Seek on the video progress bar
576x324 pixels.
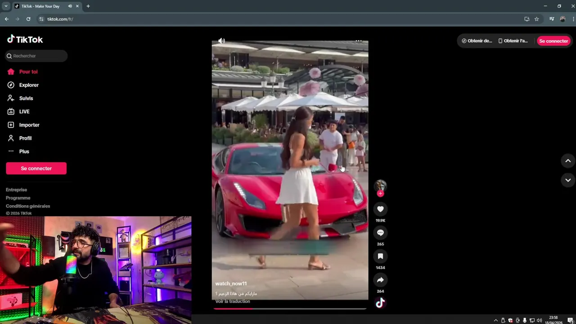coord(290,309)
